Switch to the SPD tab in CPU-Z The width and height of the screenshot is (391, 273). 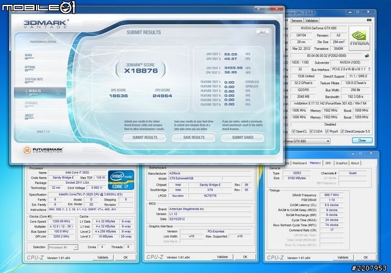pyautogui.click(x=328, y=163)
